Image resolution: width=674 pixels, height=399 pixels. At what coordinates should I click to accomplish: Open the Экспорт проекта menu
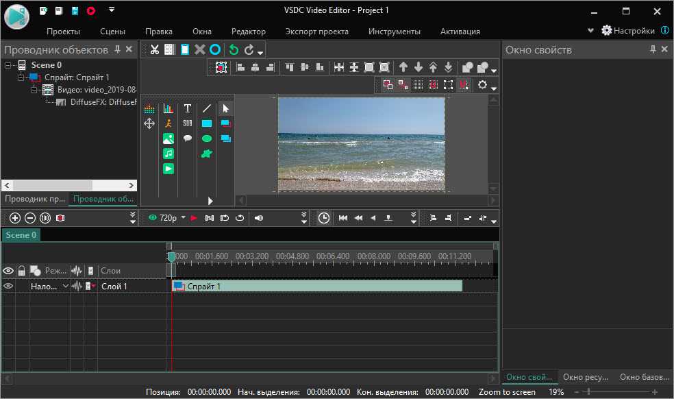pos(316,31)
